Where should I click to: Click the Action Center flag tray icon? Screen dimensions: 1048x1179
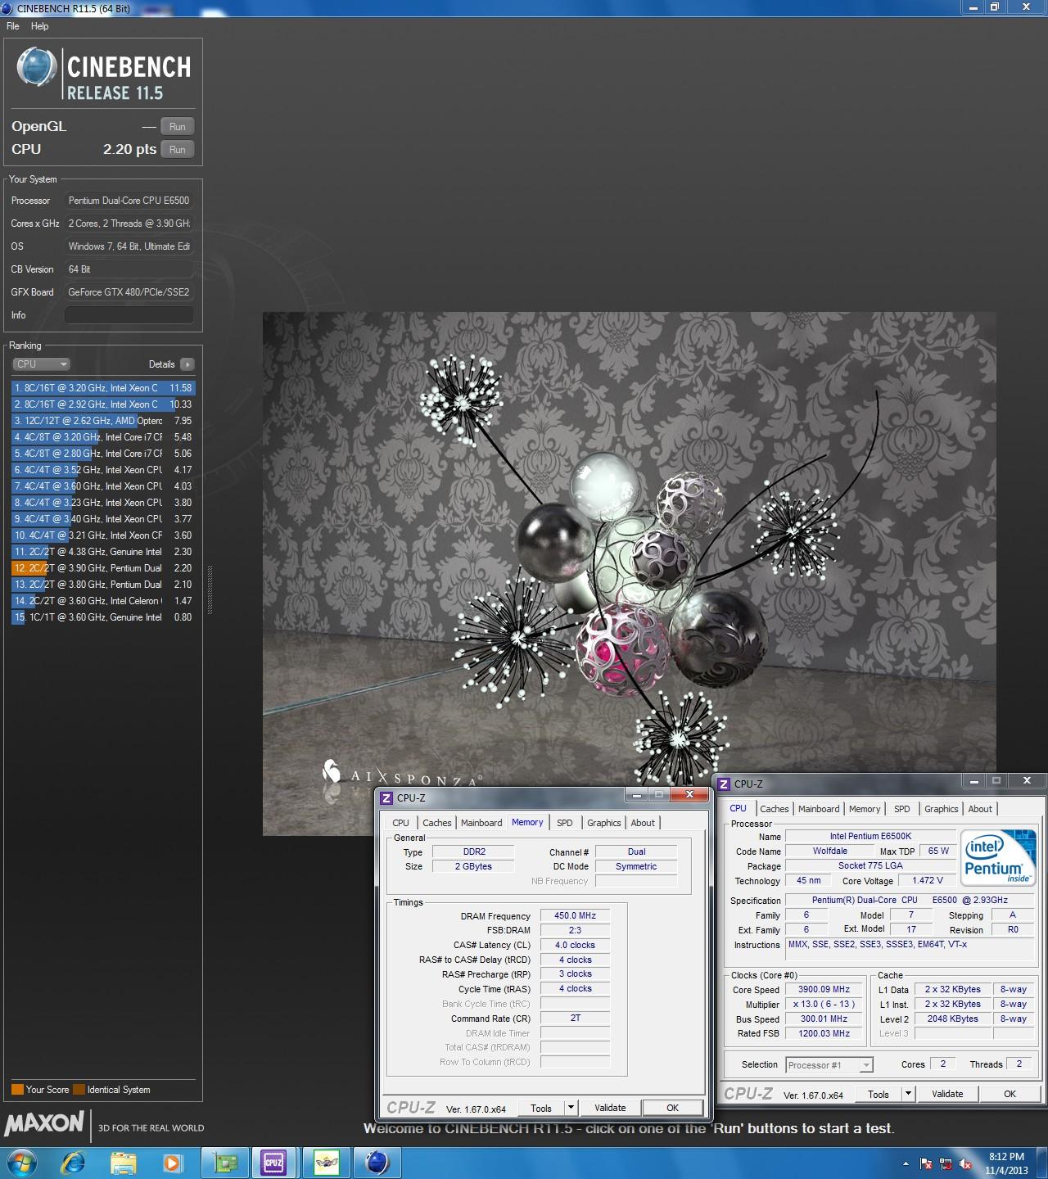coord(926,1163)
